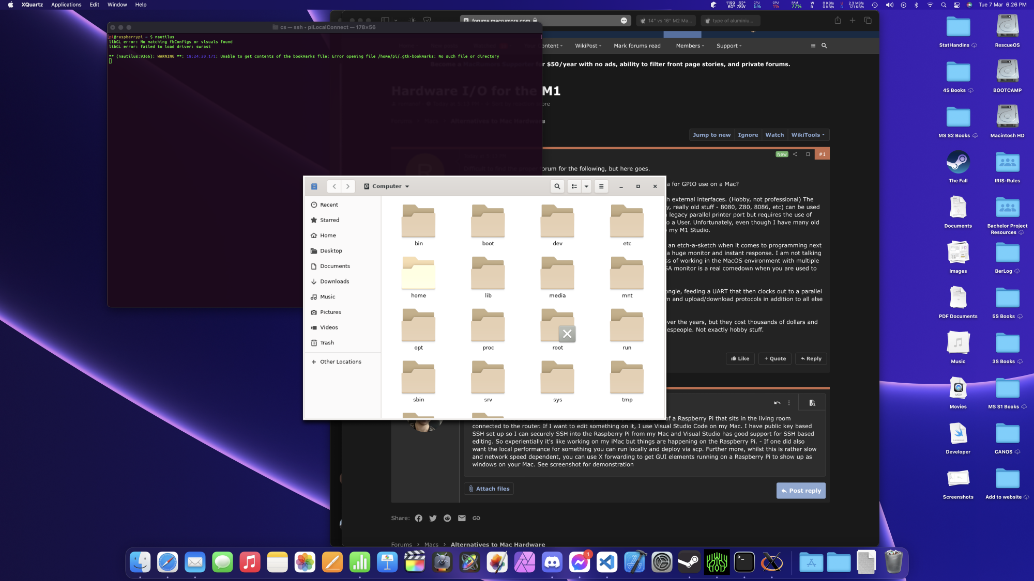Click the Attach files button
The width and height of the screenshot is (1034, 581).
(489, 489)
